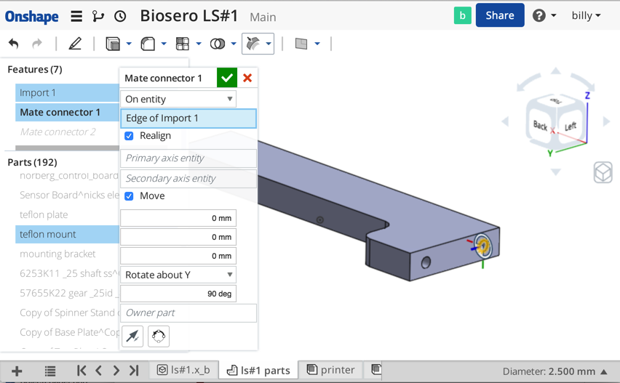
Task: Select Mate connector 1 feature
Action: point(67,113)
